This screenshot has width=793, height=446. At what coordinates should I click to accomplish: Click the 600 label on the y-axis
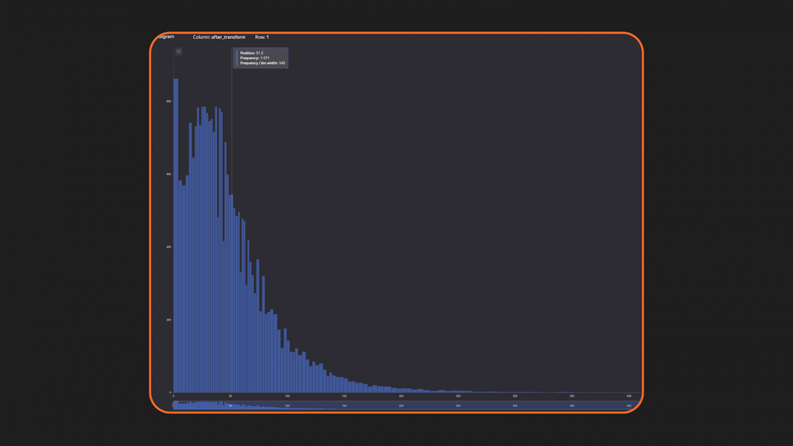(169, 174)
